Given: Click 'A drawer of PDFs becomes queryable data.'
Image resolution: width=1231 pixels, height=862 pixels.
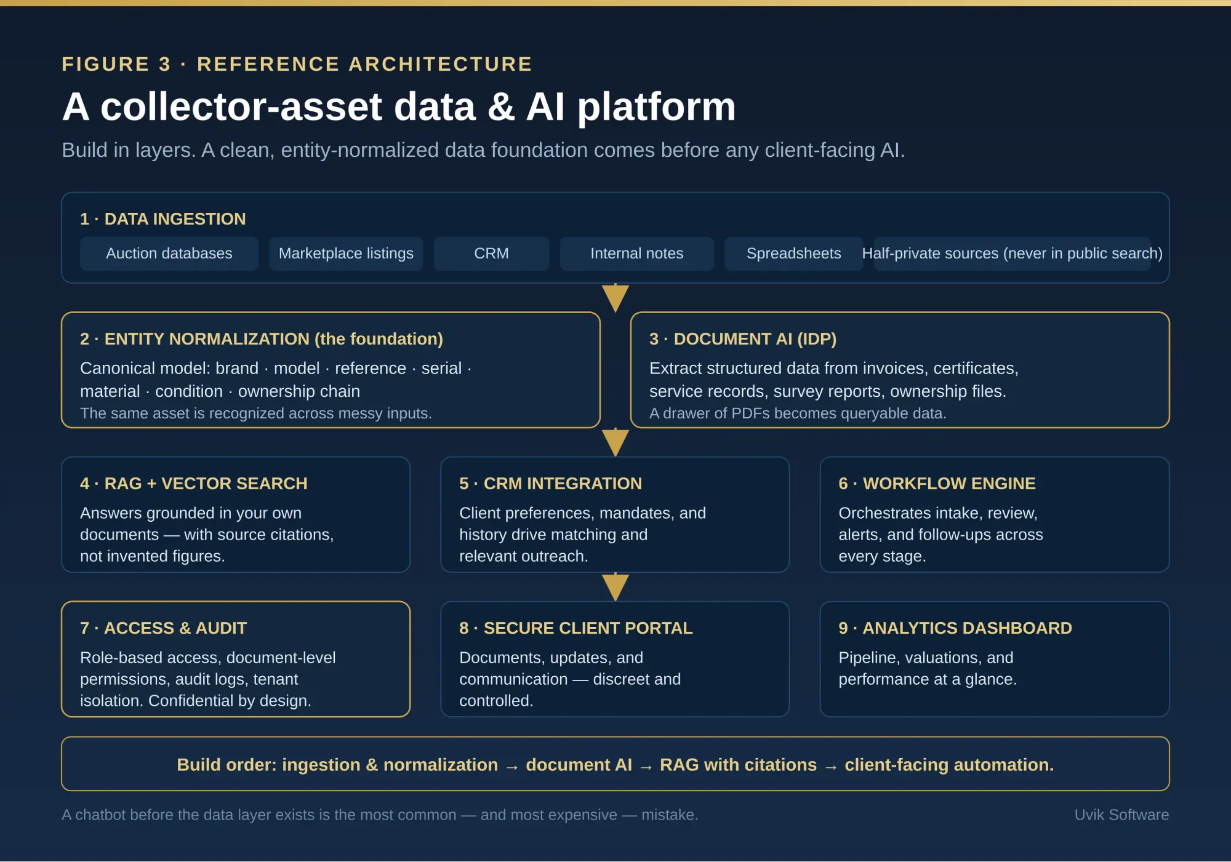Looking at the screenshot, I should tap(798, 413).
